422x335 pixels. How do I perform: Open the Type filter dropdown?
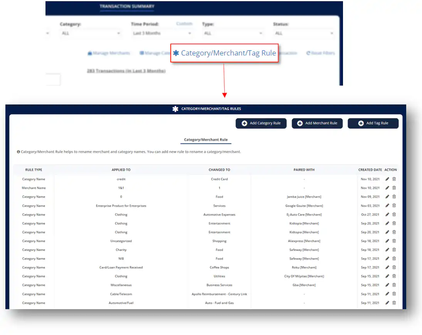tap(233, 34)
